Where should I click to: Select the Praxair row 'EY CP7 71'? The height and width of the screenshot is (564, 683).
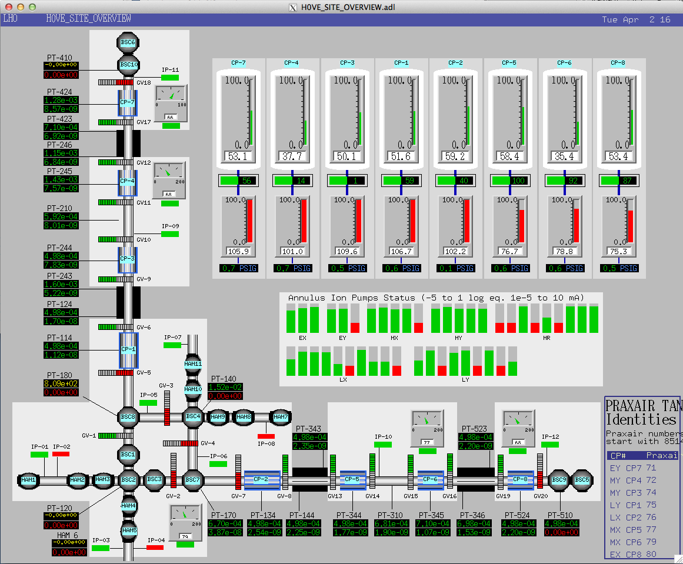(x=633, y=468)
